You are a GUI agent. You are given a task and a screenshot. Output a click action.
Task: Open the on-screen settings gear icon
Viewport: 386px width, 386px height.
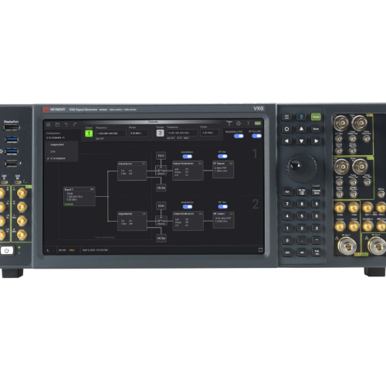[x=239, y=124]
